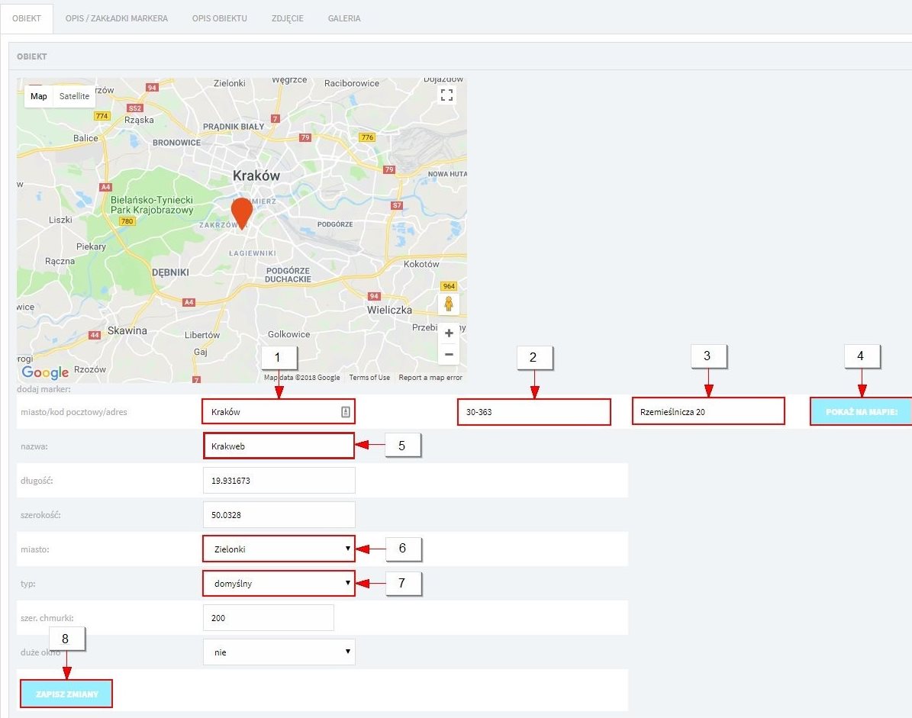Switch to ZDJĘCIE tab

pyautogui.click(x=287, y=18)
